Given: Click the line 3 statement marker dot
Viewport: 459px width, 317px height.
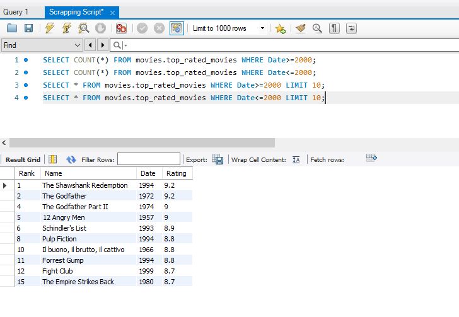Looking at the screenshot, I should 26,85.
